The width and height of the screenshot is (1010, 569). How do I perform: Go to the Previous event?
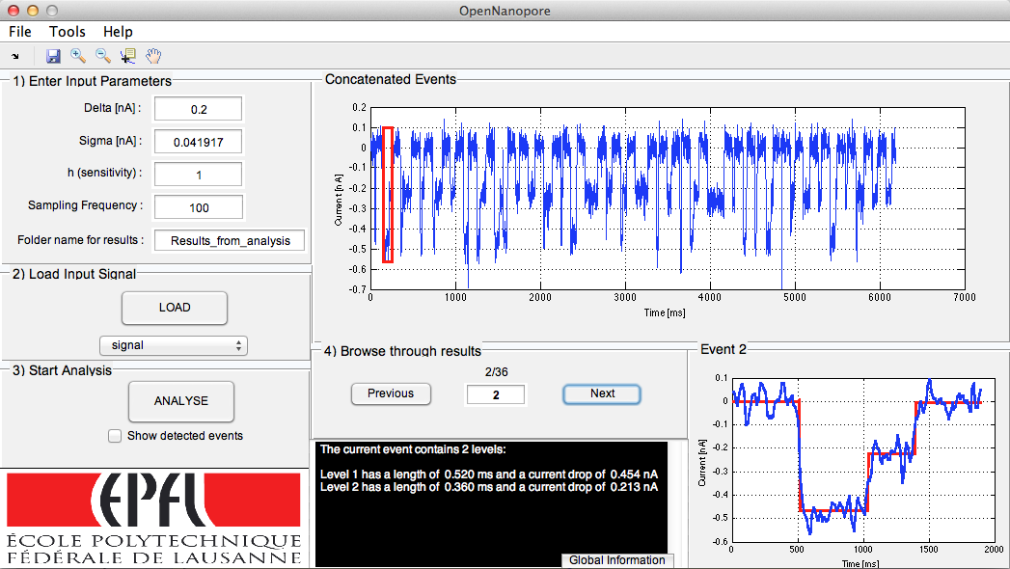391,393
